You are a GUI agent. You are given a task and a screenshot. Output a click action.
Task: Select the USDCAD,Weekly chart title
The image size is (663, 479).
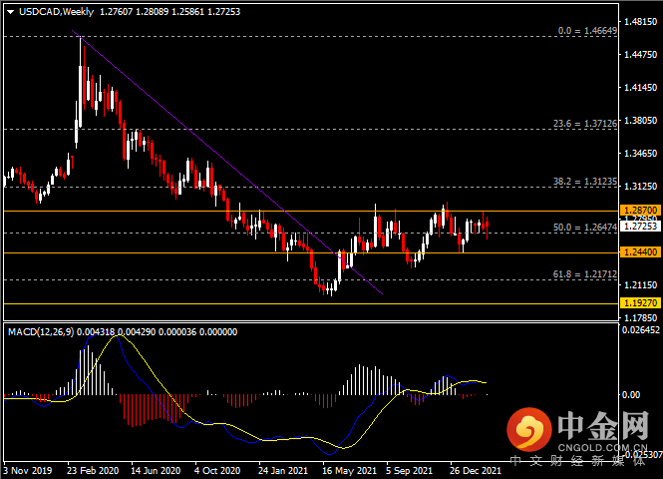[x=56, y=12]
